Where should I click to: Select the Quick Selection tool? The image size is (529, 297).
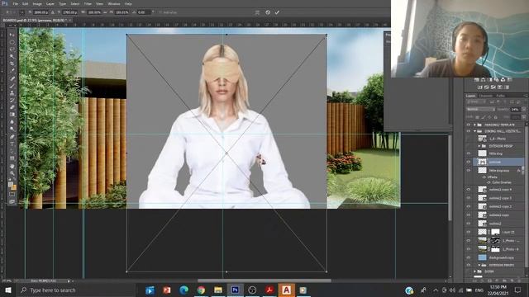click(12, 56)
